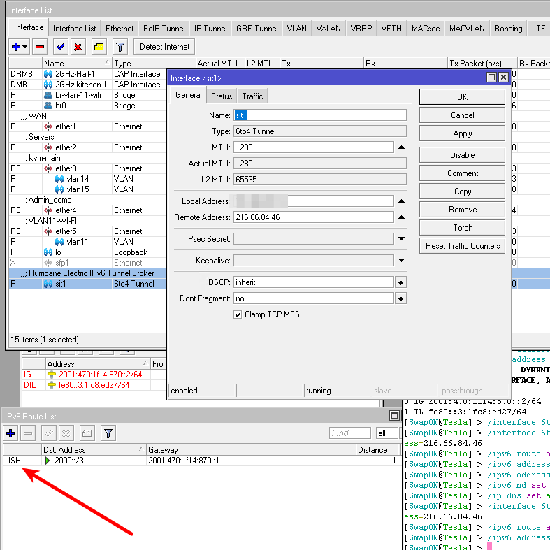Click the OK button in sit1 dialog
The width and height of the screenshot is (550, 550).
click(463, 97)
